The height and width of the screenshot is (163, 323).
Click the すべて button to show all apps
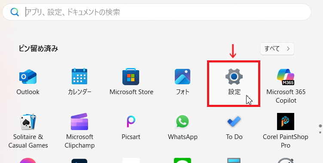tap(277, 49)
